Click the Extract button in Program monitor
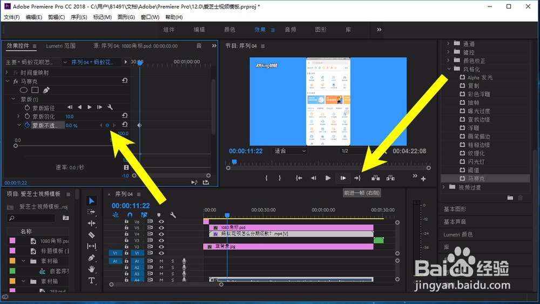The height and width of the screenshot is (304, 540). [390, 178]
